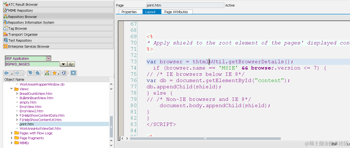Click the blue back arrow icon
Viewport: 350px width, 148px height.
[x=6, y=73]
